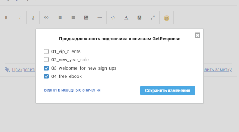Viewport: 239px width, 132px height.
Task: Create an unordered bullet list
Action: [x=73, y=18]
